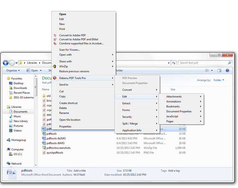
Task: Select Pages in the Edit submenu
Action: tap(170, 121)
